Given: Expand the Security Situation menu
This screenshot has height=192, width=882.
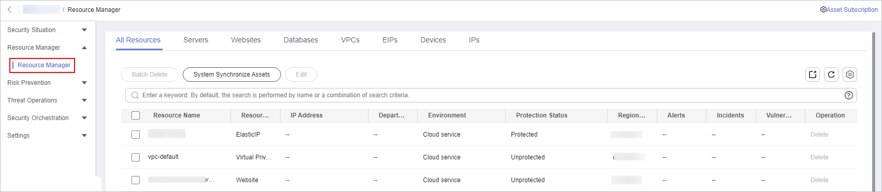Looking at the screenshot, I should [47, 30].
